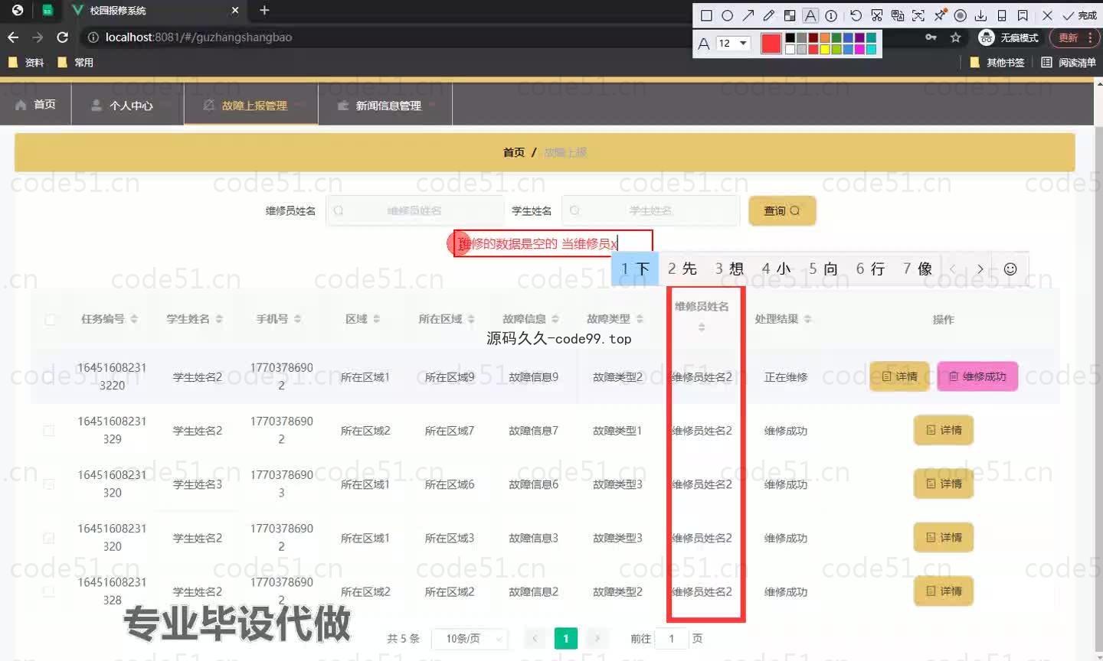Check row with task number 164516082313220
The height and width of the screenshot is (661, 1103).
pos(49,376)
